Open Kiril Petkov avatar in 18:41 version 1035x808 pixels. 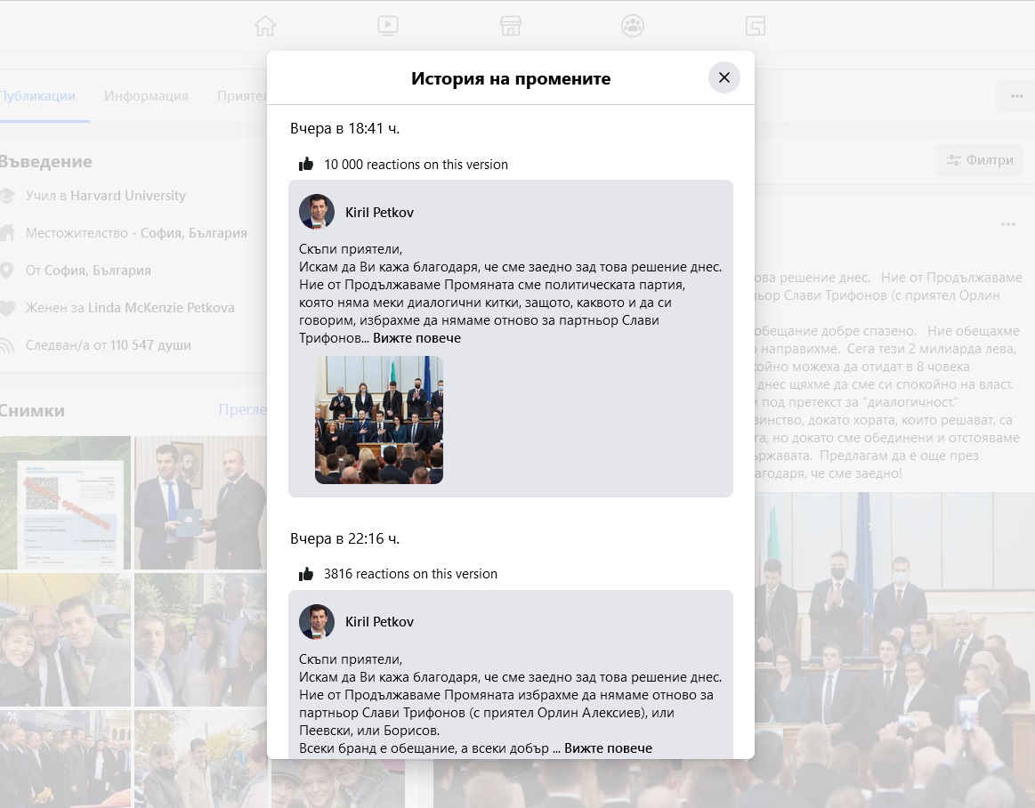[x=316, y=212]
